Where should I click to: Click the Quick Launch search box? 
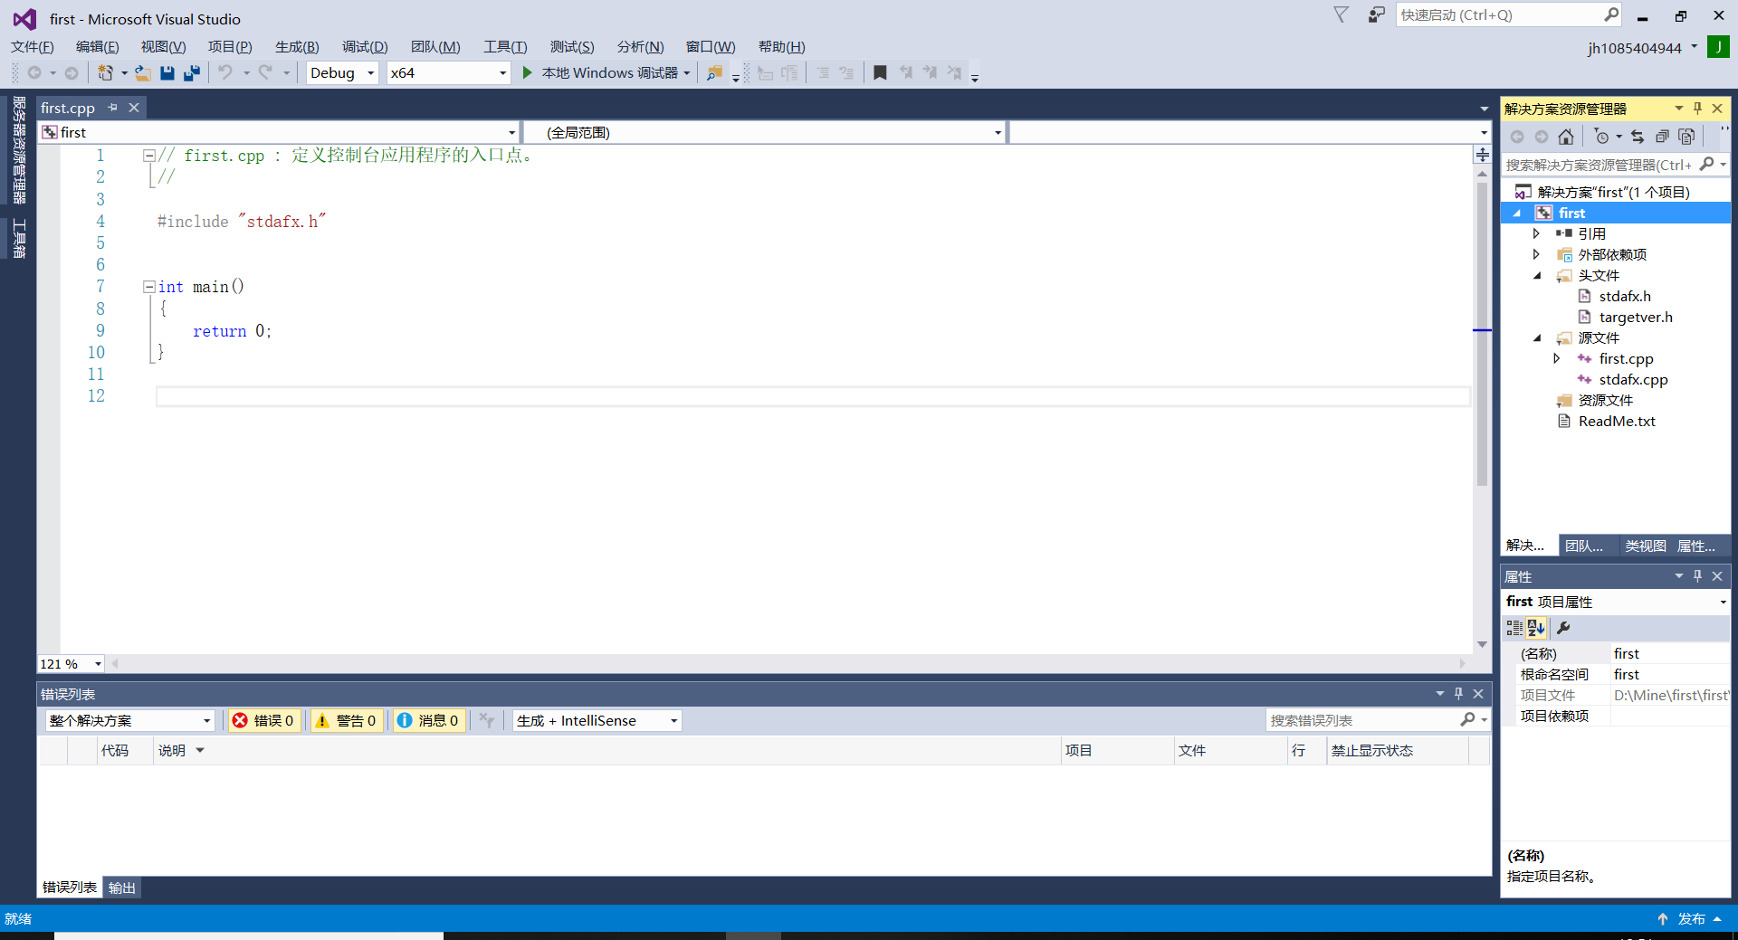pos(1498,14)
